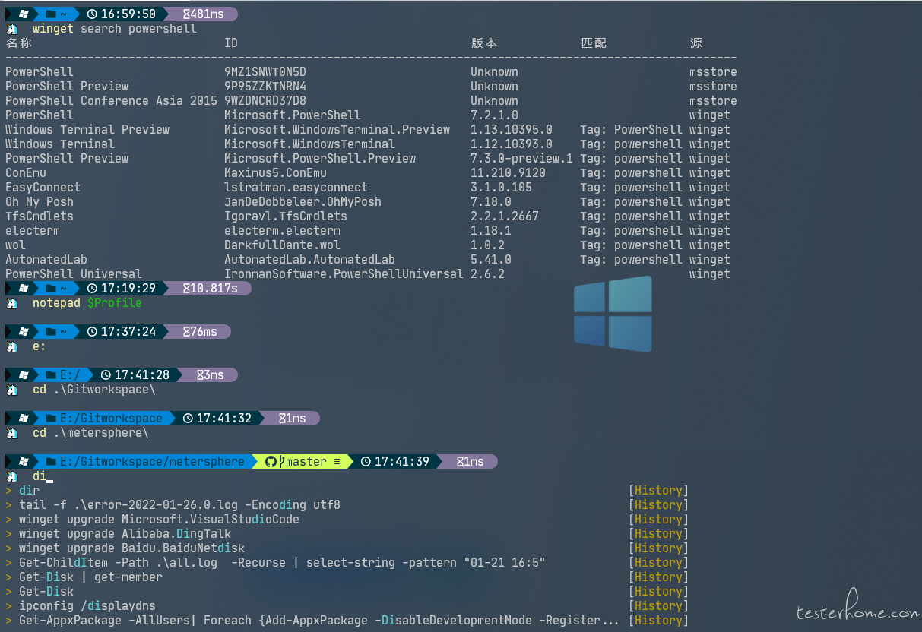Select the 'ipconfig /displaydns' suggestion
The image size is (922, 632).
(87, 606)
